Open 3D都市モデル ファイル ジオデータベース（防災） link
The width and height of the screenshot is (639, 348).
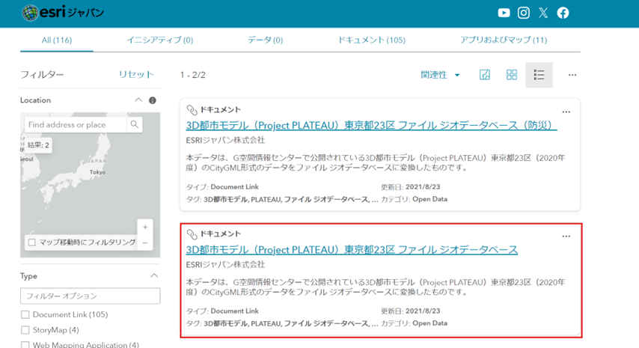tap(371, 125)
